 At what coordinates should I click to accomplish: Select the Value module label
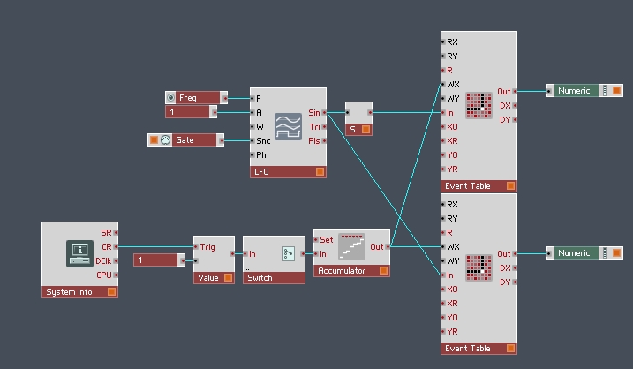click(x=208, y=278)
